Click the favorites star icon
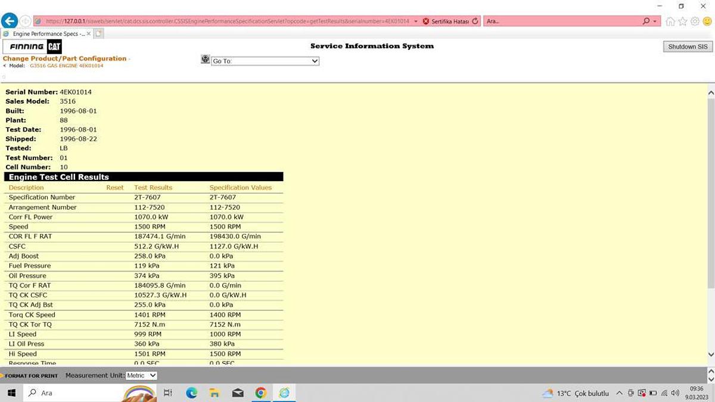The image size is (715, 402). (x=683, y=21)
